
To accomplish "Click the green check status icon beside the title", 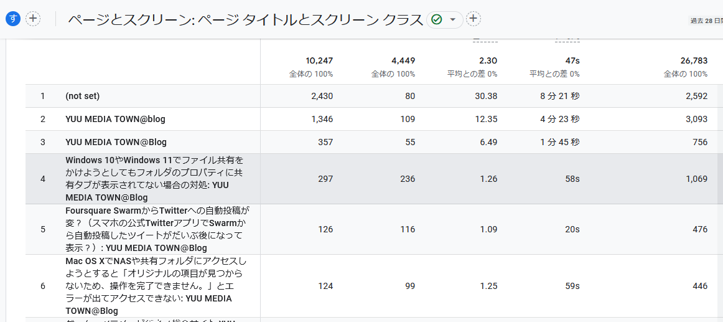I will tap(437, 19).
